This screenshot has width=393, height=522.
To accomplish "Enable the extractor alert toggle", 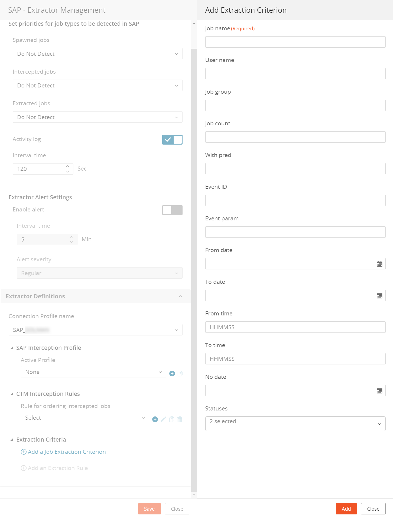I will [x=172, y=210].
